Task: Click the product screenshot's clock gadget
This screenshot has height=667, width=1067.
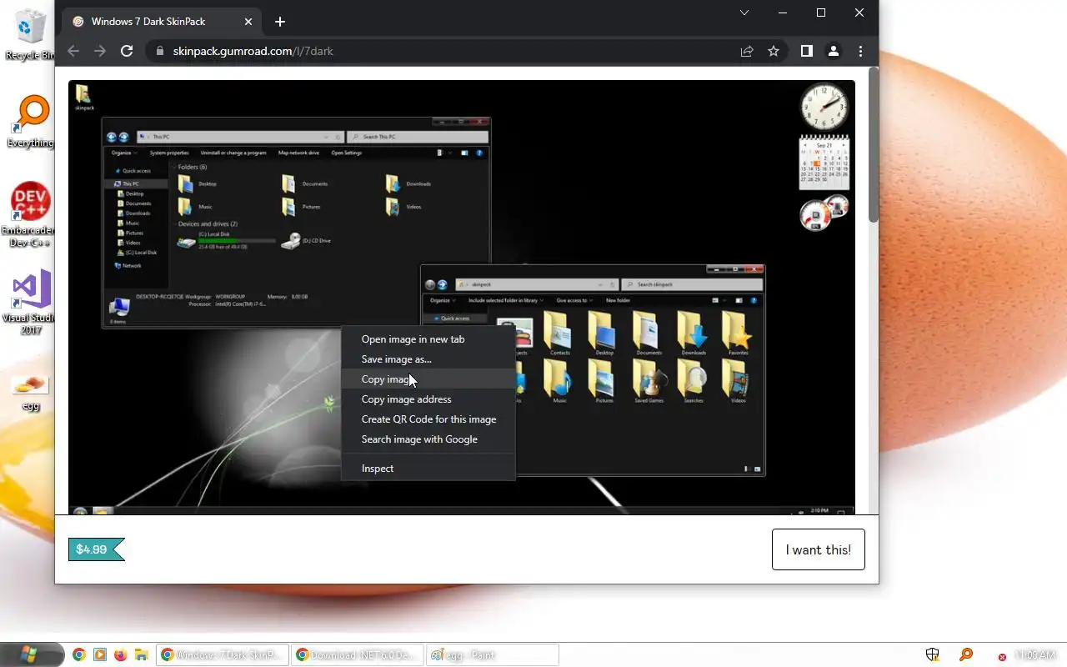Action: coord(824,107)
